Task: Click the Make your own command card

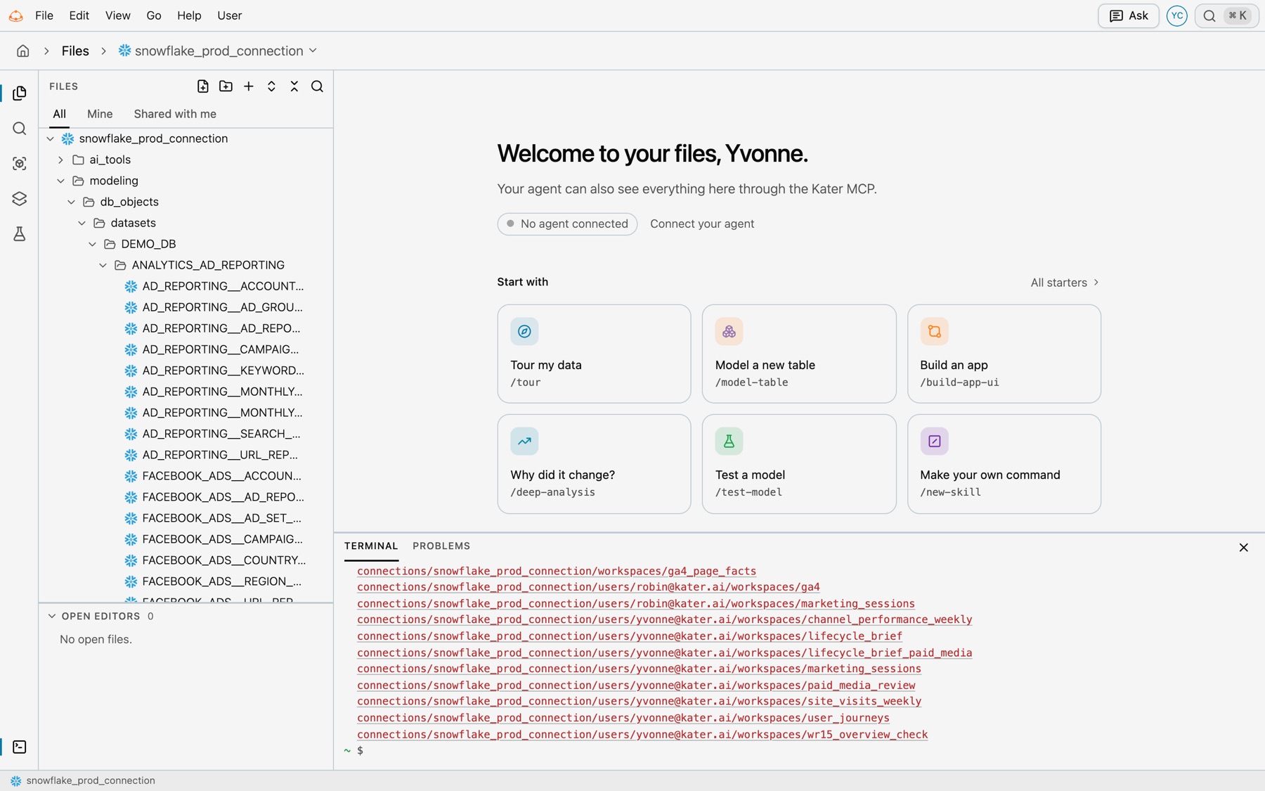Action: pyautogui.click(x=1004, y=464)
